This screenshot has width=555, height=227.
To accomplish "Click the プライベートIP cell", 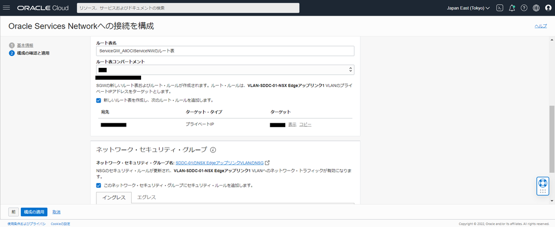I will pyautogui.click(x=200, y=124).
